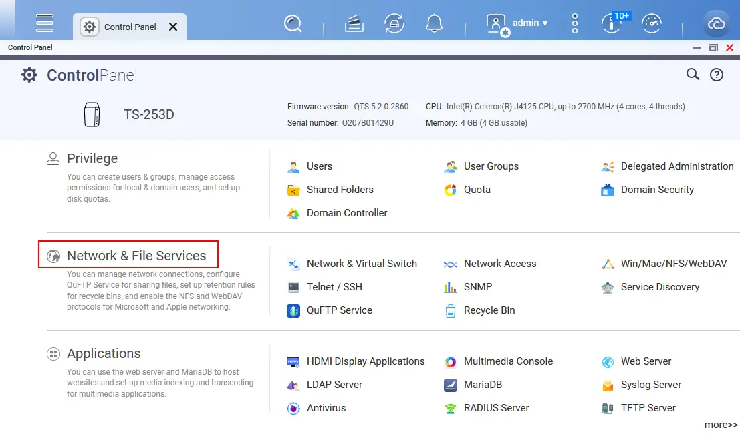The image size is (740, 440).
Task: Open the three-dot more options menu
Action: point(574,23)
